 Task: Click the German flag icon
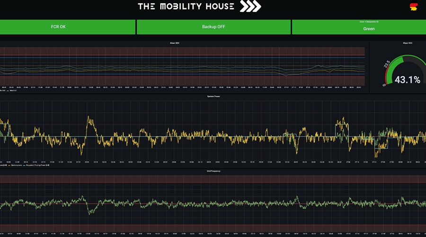click(x=414, y=7)
